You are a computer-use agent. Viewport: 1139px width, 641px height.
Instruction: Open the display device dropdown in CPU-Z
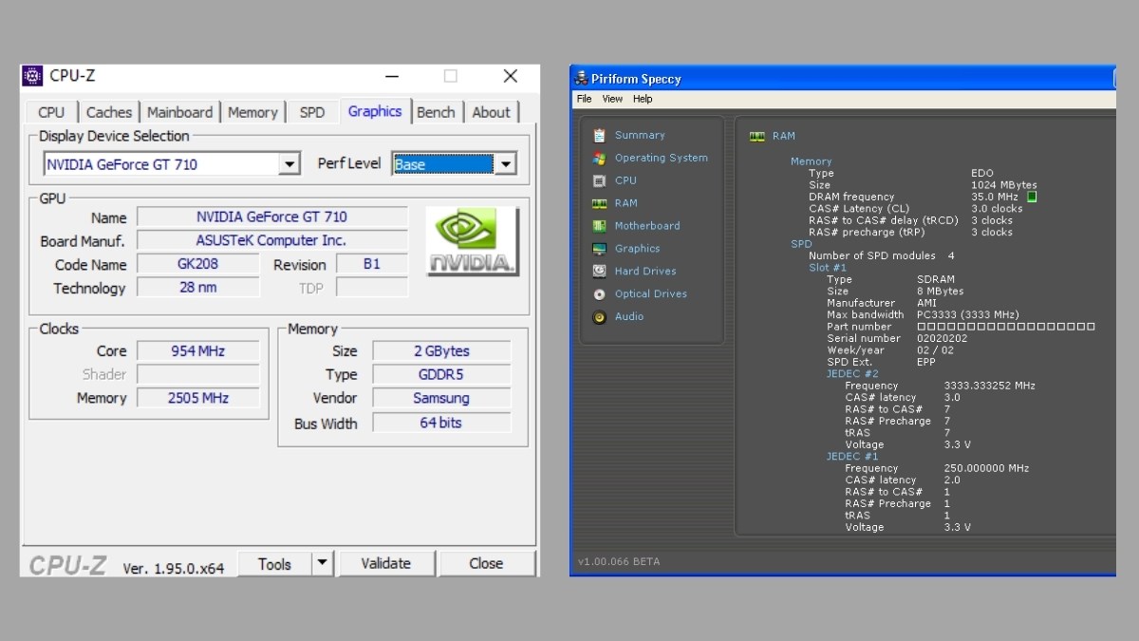pos(289,164)
